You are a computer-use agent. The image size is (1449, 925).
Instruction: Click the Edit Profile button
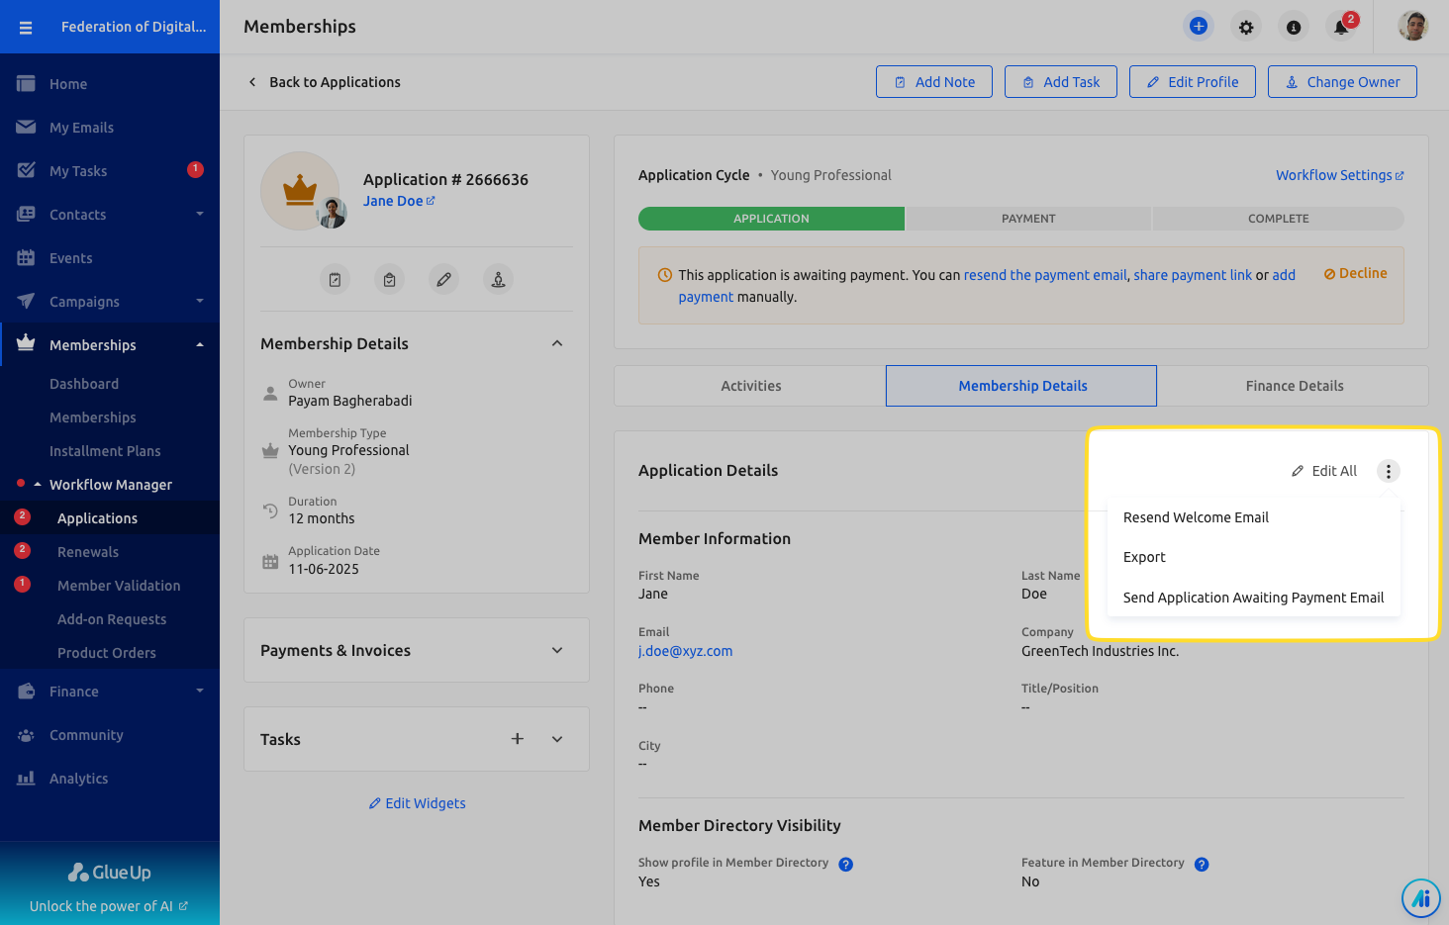[x=1193, y=82]
